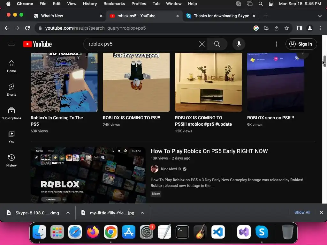Screen dimensions: 327x245
Task: Open the Chrome profile icon
Action: [x=310, y=28]
